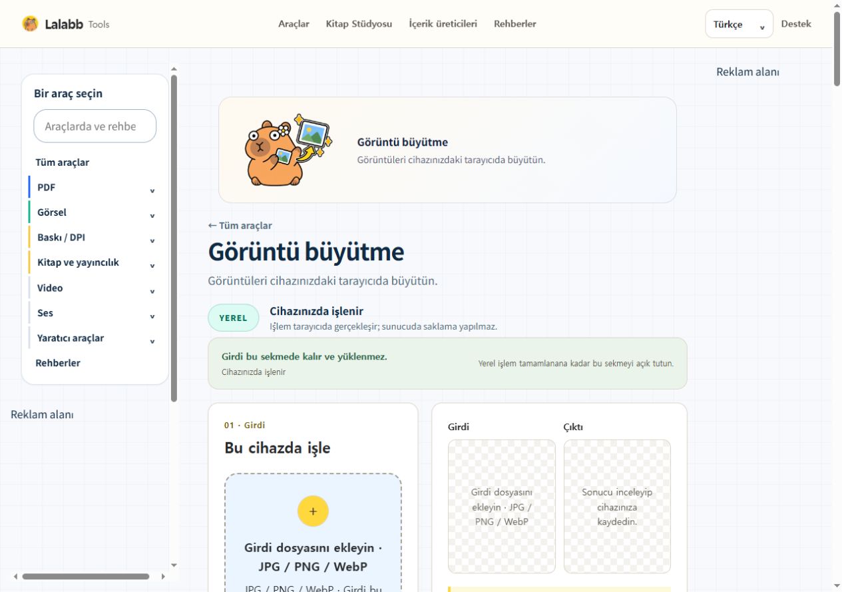This screenshot has height=592, width=842.
Task: Open Rehberler in the top navigation
Action: [x=515, y=24]
